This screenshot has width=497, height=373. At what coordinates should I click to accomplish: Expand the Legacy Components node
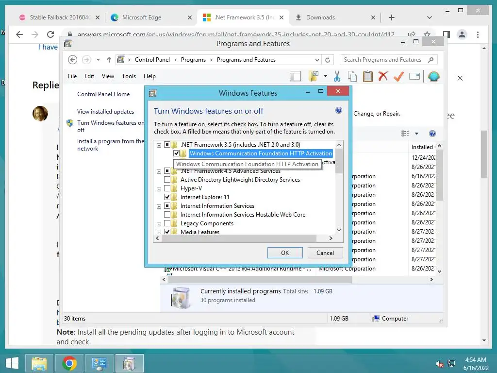click(159, 224)
